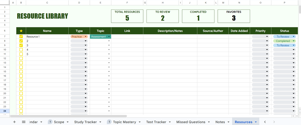Click the Date Added cell in row 8
The height and width of the screenshot is (125, 301).
pyautogui.click(x=239, y=41)
